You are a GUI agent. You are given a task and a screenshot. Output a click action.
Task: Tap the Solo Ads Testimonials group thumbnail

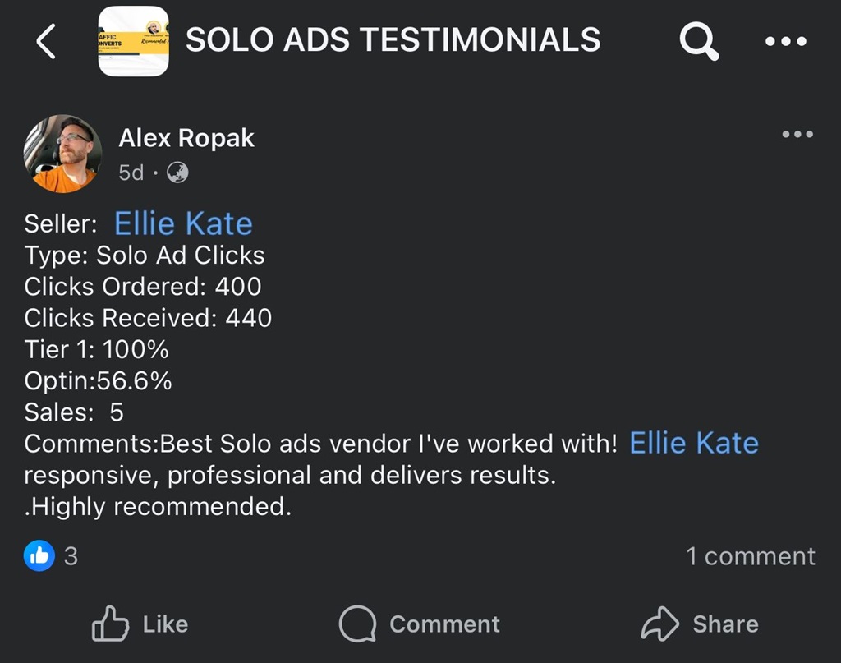click(133, 41)
